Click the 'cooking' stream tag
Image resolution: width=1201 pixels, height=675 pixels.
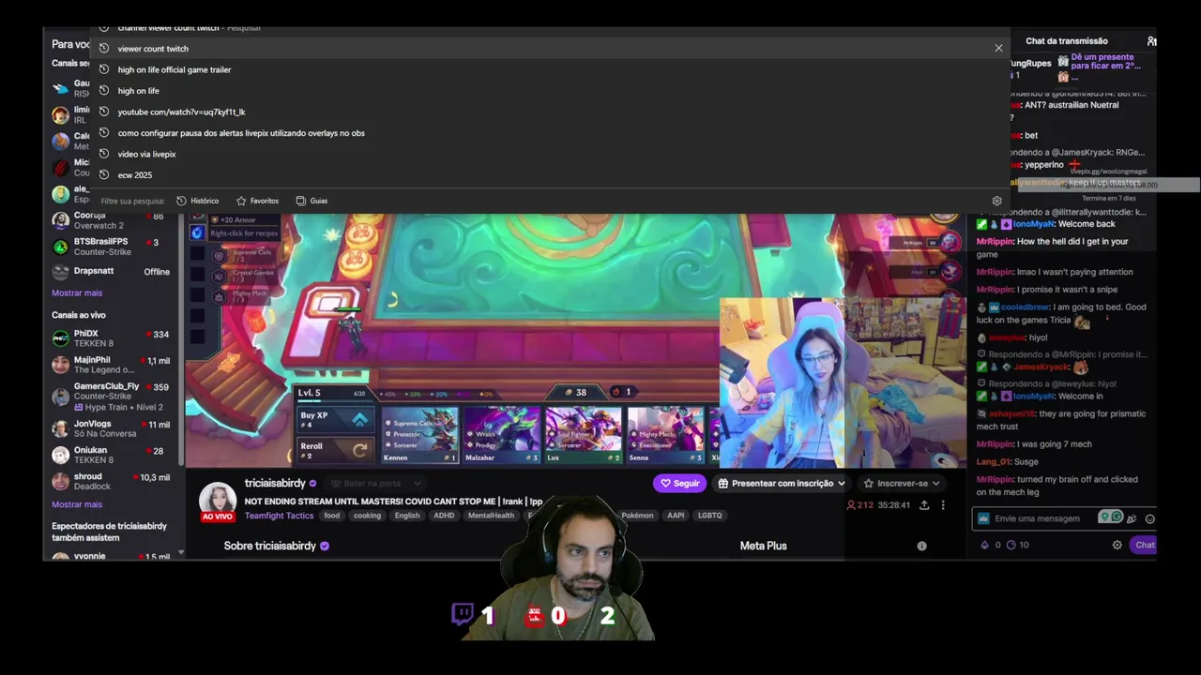click(367, 516)
